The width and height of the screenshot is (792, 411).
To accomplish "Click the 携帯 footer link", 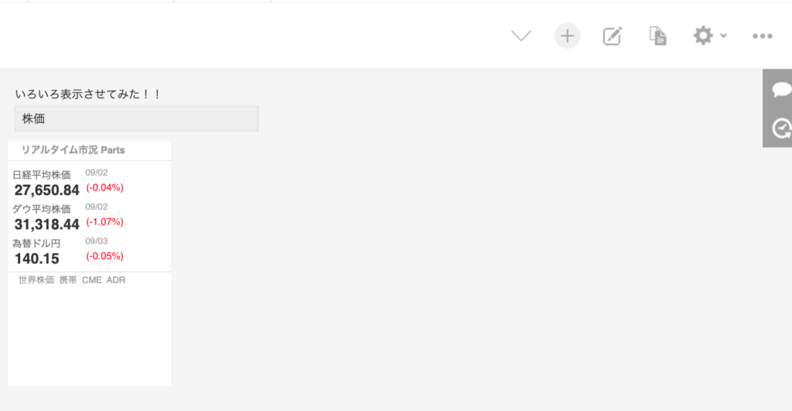I will pyautogui.click(x=68, y=280).
